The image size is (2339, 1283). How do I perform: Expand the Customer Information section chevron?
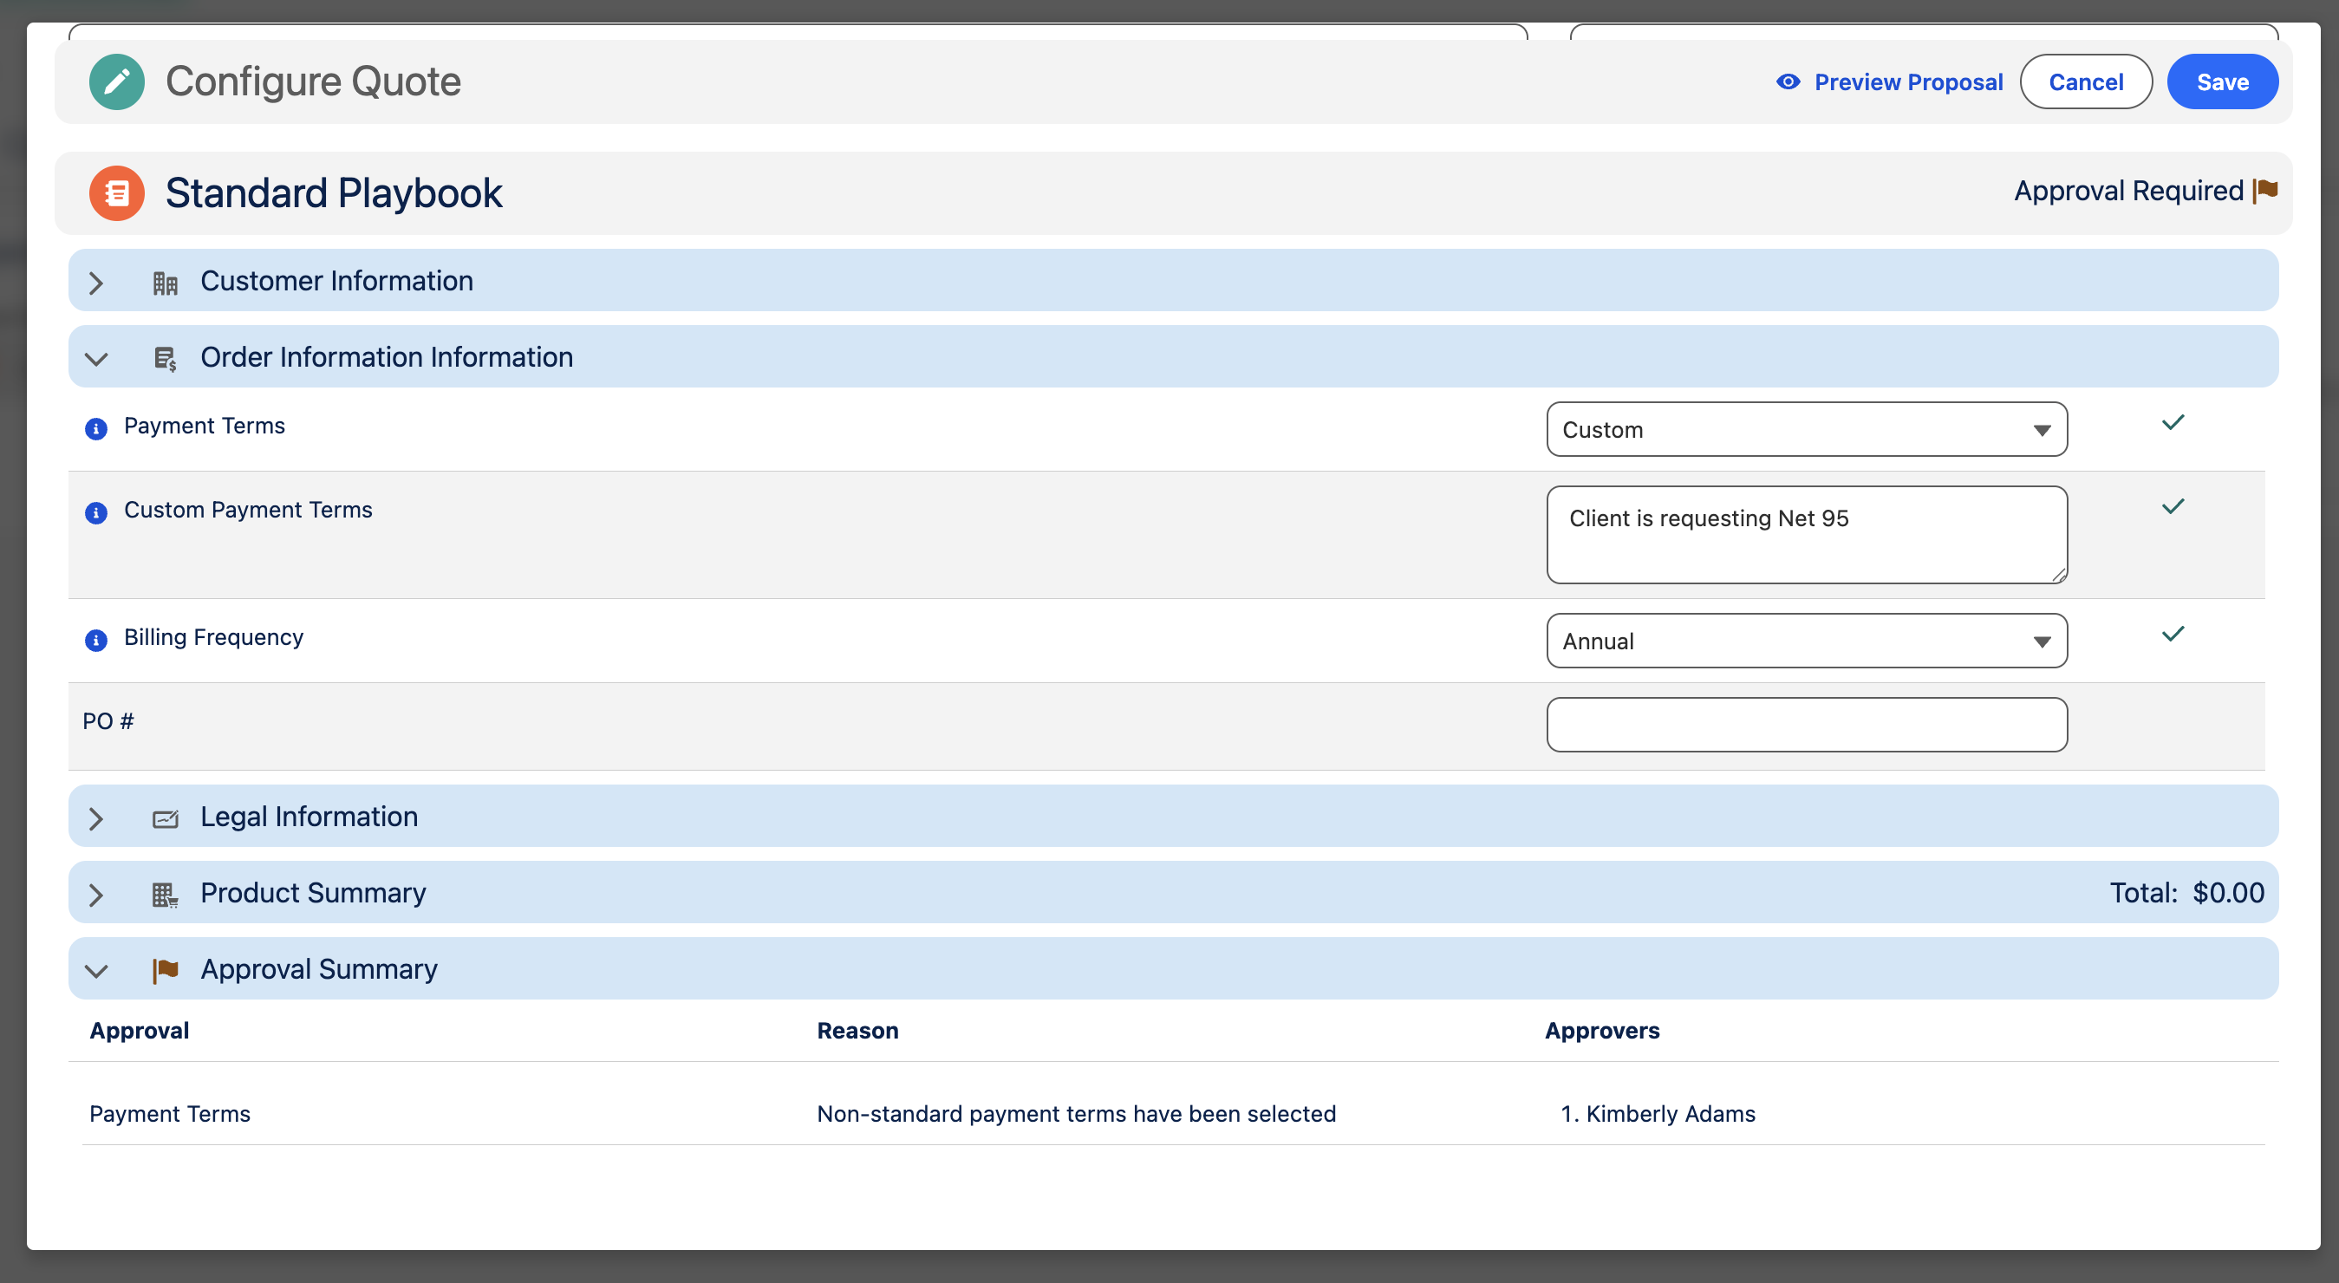pos(96,283)
